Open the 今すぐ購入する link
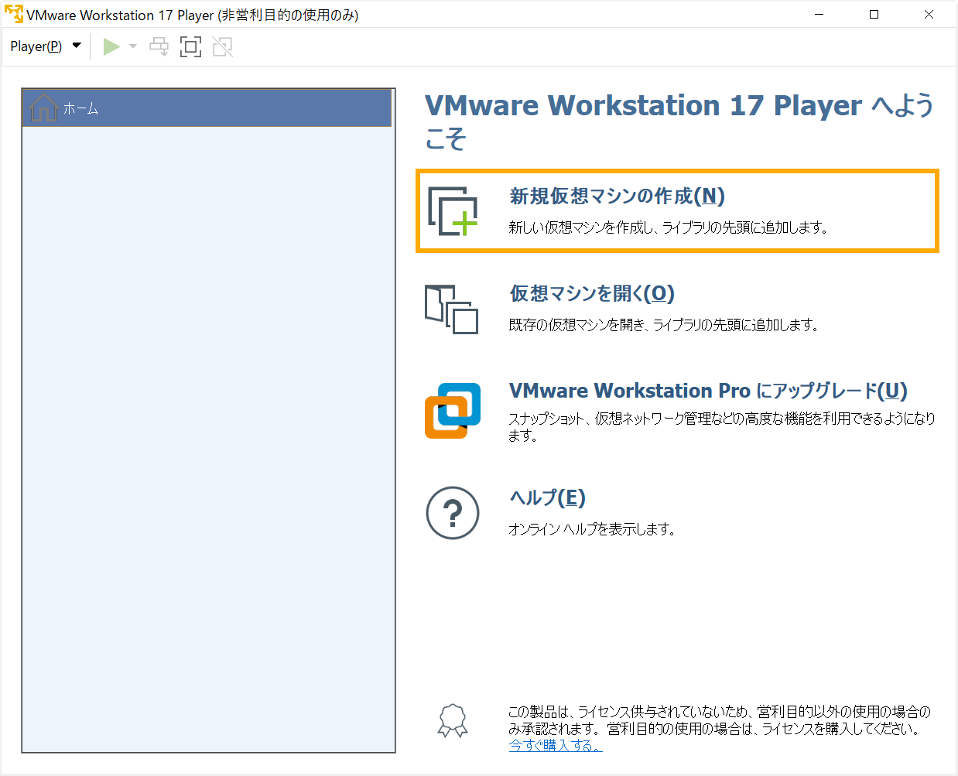The height and width of the screenshot is (776, 958). pyautogui.click(x=555, y=746)
